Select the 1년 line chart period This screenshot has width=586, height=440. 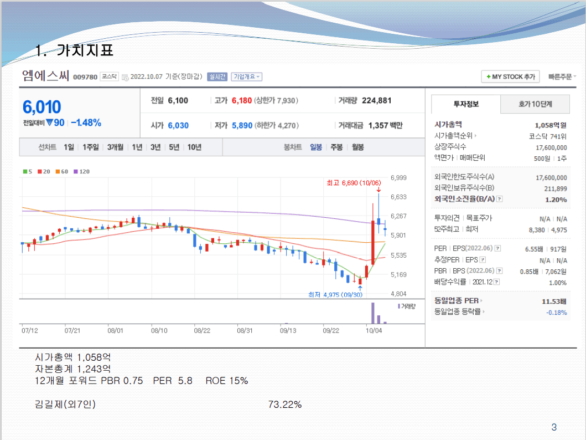[137, 147]
